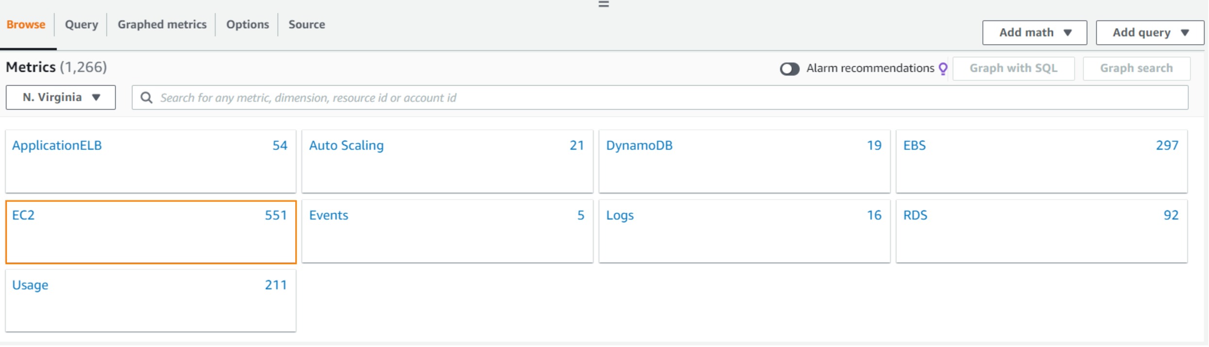The width and height of the screenshot is (1209, 347).
Task: Open the Graphed metrics tab
Action: coord(162,24)
